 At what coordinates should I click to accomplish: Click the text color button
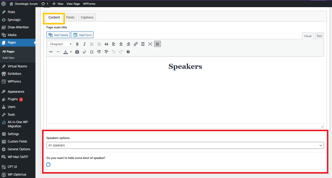click(66, 52)
